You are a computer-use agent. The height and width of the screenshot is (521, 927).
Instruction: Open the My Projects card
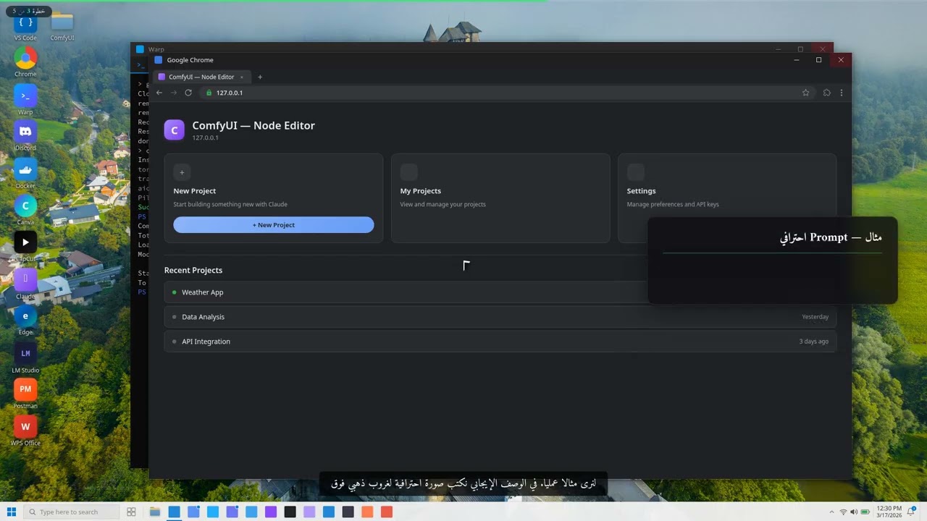[500, 198]
